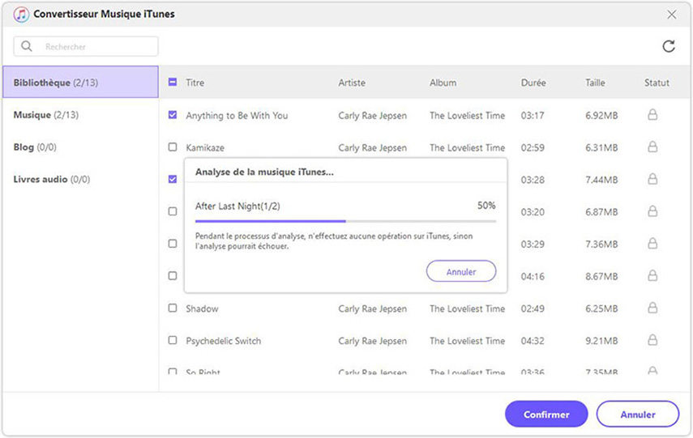Click the search magnifier icon

[x=27, y=46]
